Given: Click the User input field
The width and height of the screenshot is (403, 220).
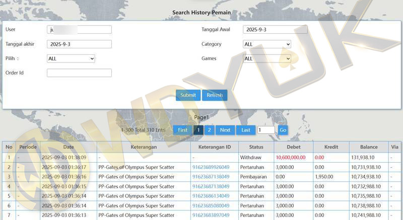Looking at the screenshot, I should [79, 30].
